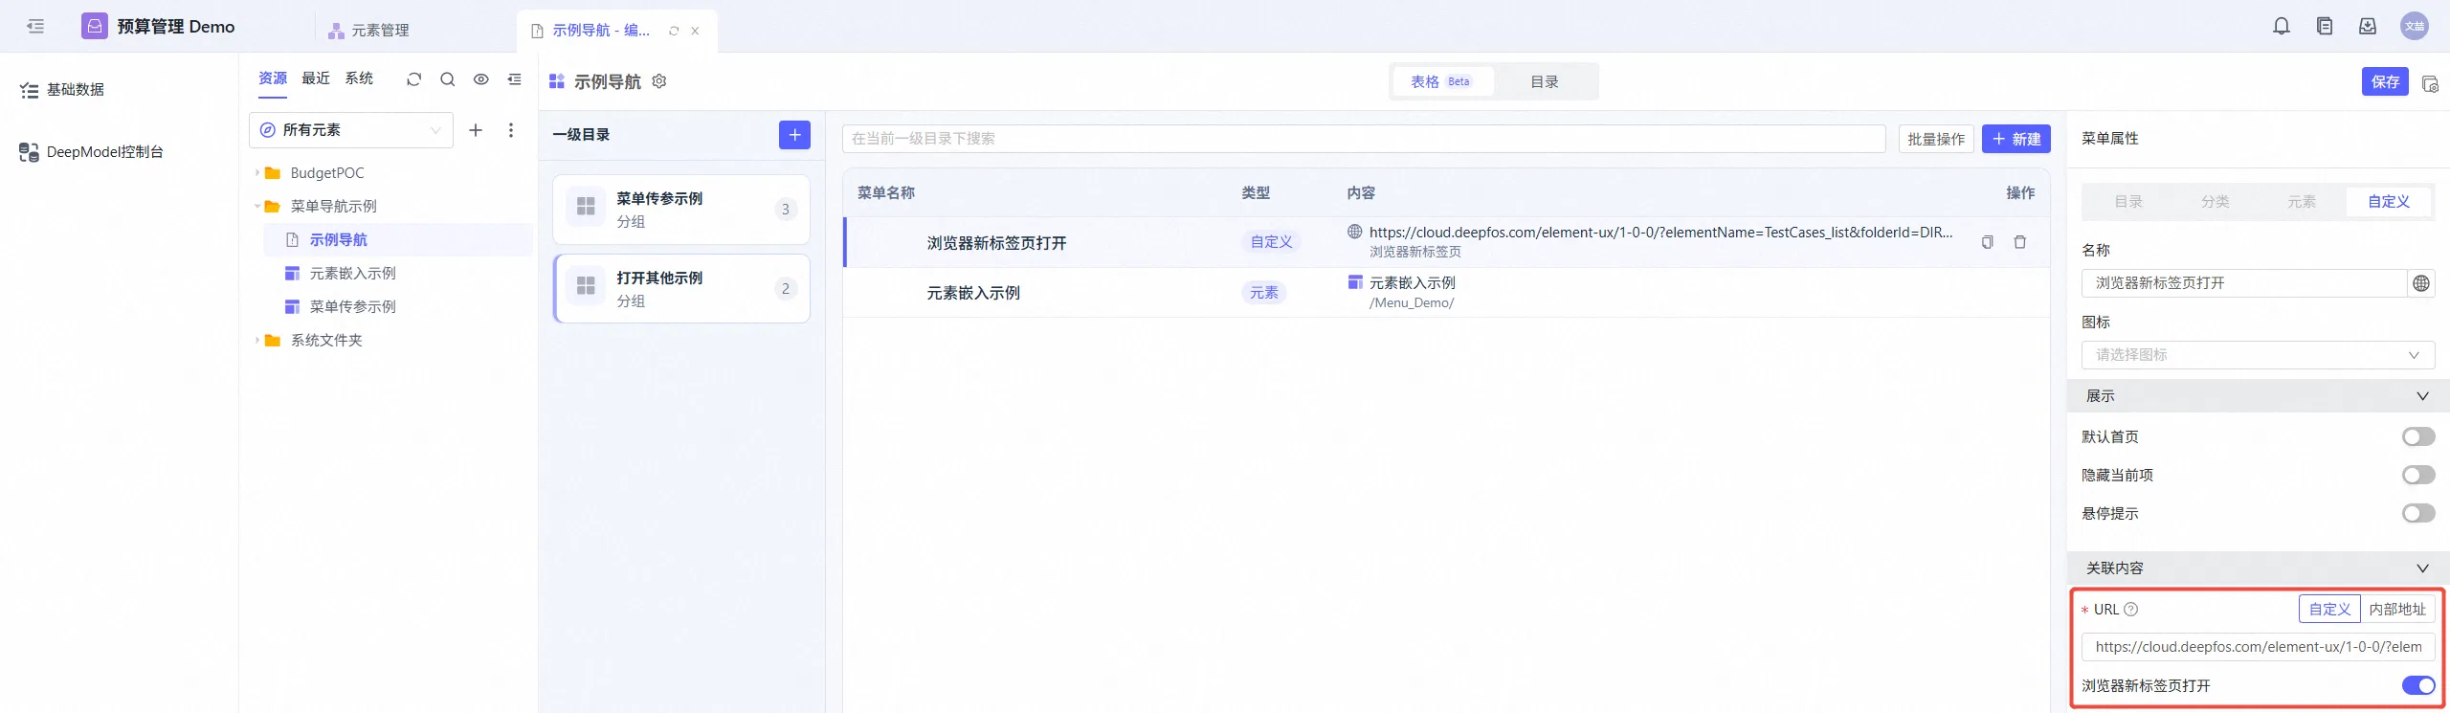Open the 菜单传参示例 tree item
The height and width of the screenshot is (713, 2450).
click(x=398, y=307)
